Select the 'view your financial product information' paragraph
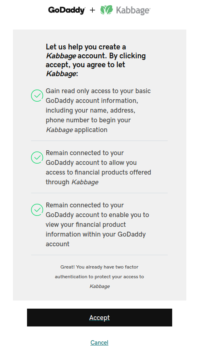Screen dimensions: 200x354 tap(97, 225)
